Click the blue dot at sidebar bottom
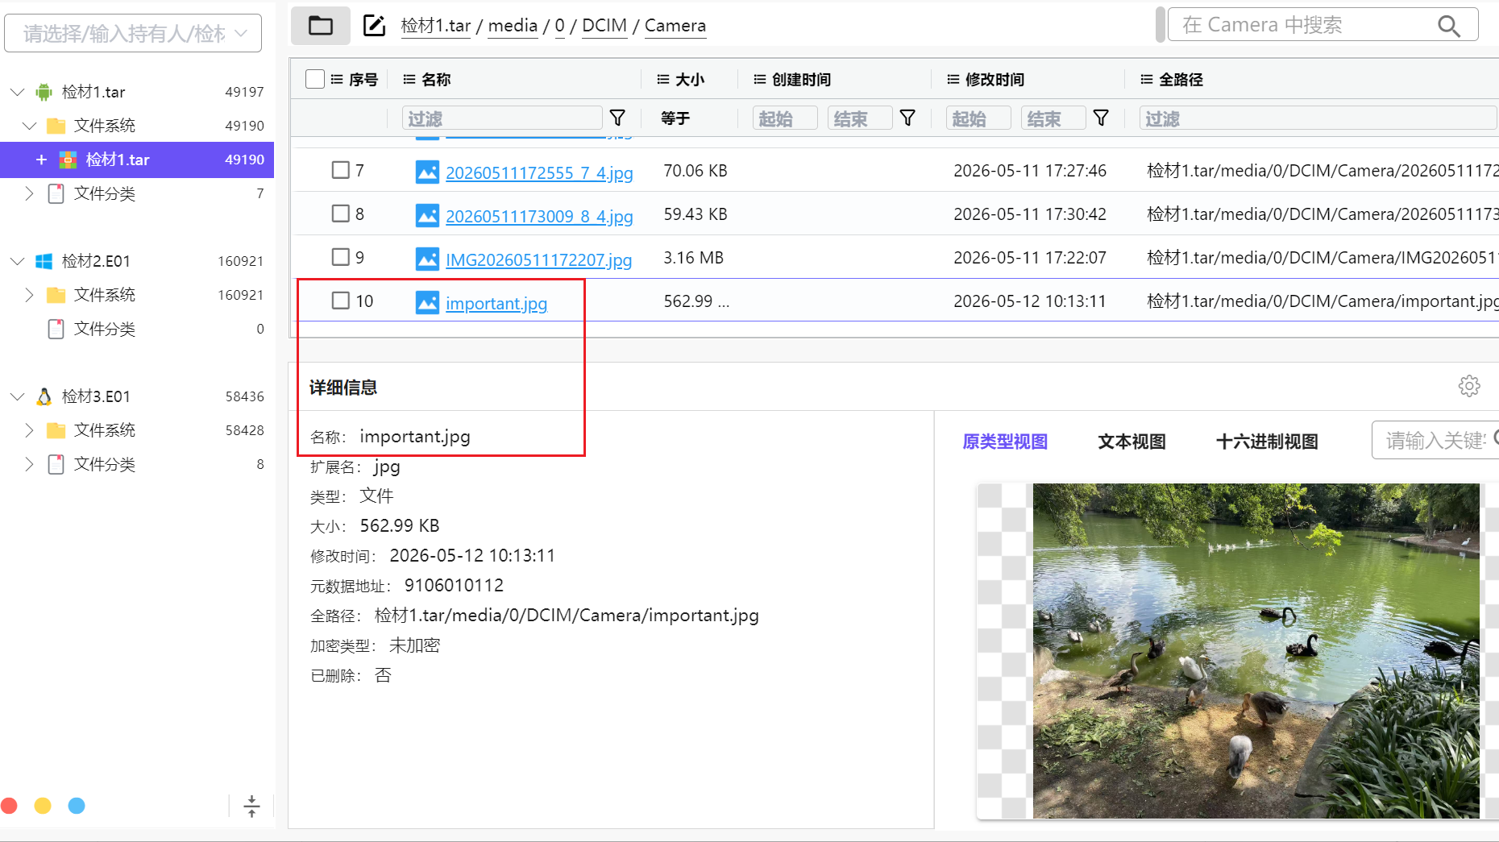The image size is (1499, 842). pos(77,806)
